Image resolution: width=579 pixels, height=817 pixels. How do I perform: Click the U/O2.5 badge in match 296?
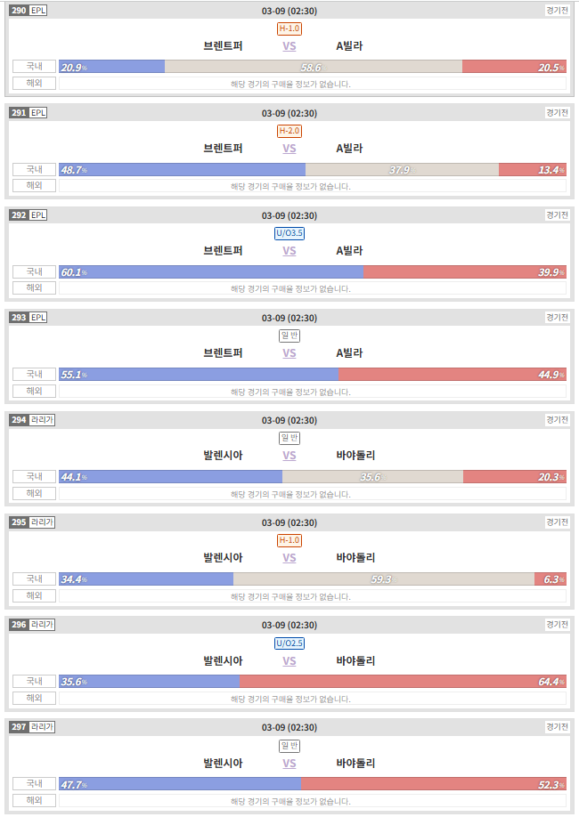(289, 643)
